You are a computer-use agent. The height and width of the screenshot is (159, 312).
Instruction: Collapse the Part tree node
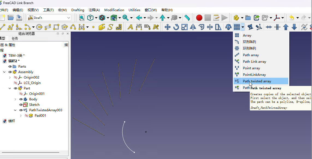coord(10,88)
